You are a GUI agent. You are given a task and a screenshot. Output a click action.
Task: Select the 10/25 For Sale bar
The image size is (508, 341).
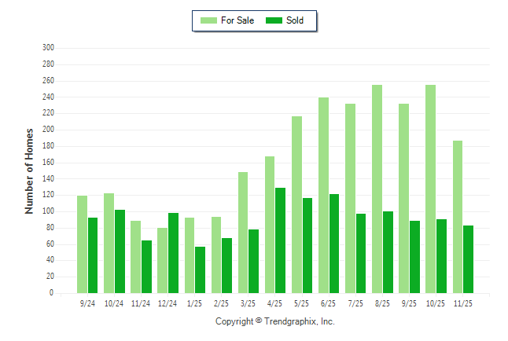pyautogui.click(x=431, y=189)
